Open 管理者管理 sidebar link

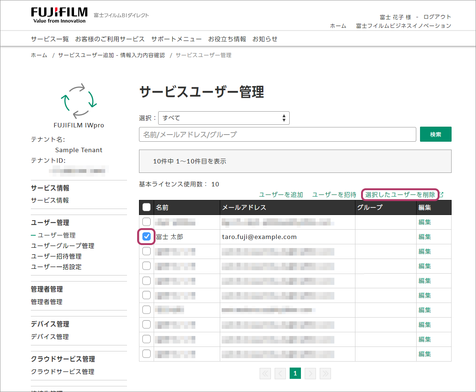click(x=47, y=302)
